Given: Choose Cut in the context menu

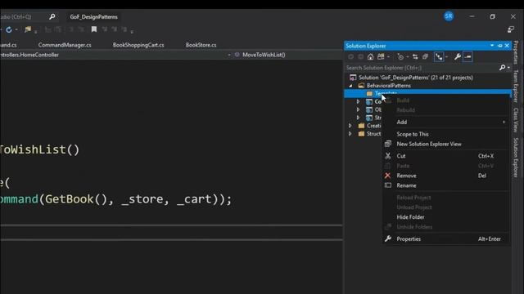Looking at the screenshot, I should point(446,156).
